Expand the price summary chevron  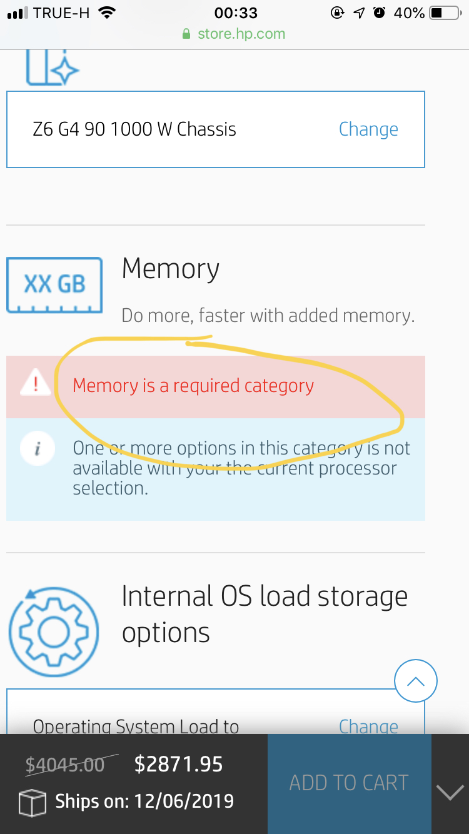pyautogui.click(x=450, y=793)
